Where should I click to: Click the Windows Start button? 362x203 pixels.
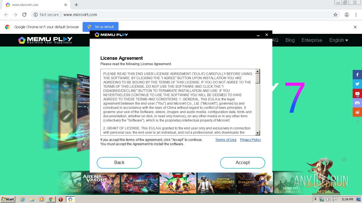pyautogui.click(x=8, y=199)
